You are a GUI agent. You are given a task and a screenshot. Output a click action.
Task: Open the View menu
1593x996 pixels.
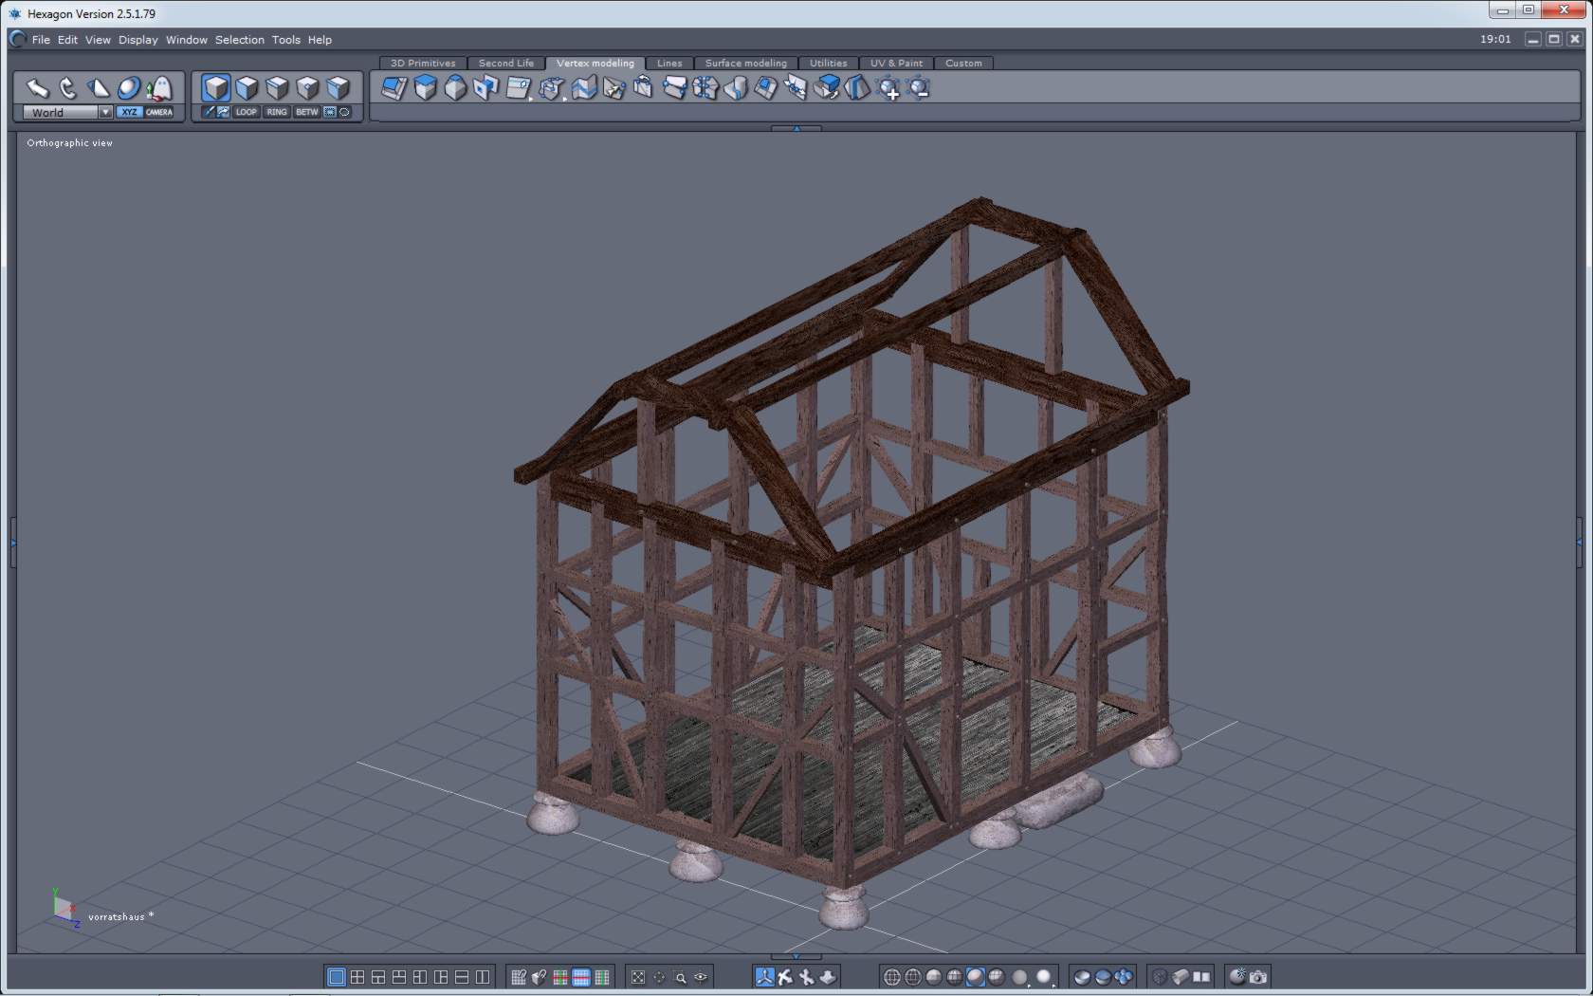(98, 40)
